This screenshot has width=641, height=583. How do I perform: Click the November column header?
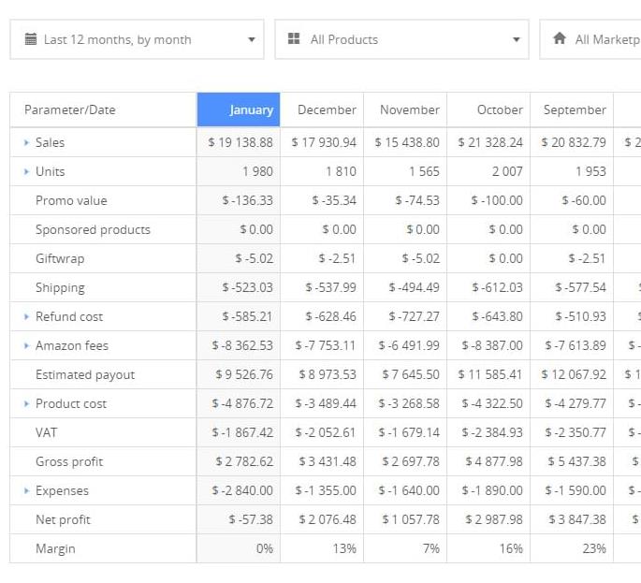click(405, 109)
